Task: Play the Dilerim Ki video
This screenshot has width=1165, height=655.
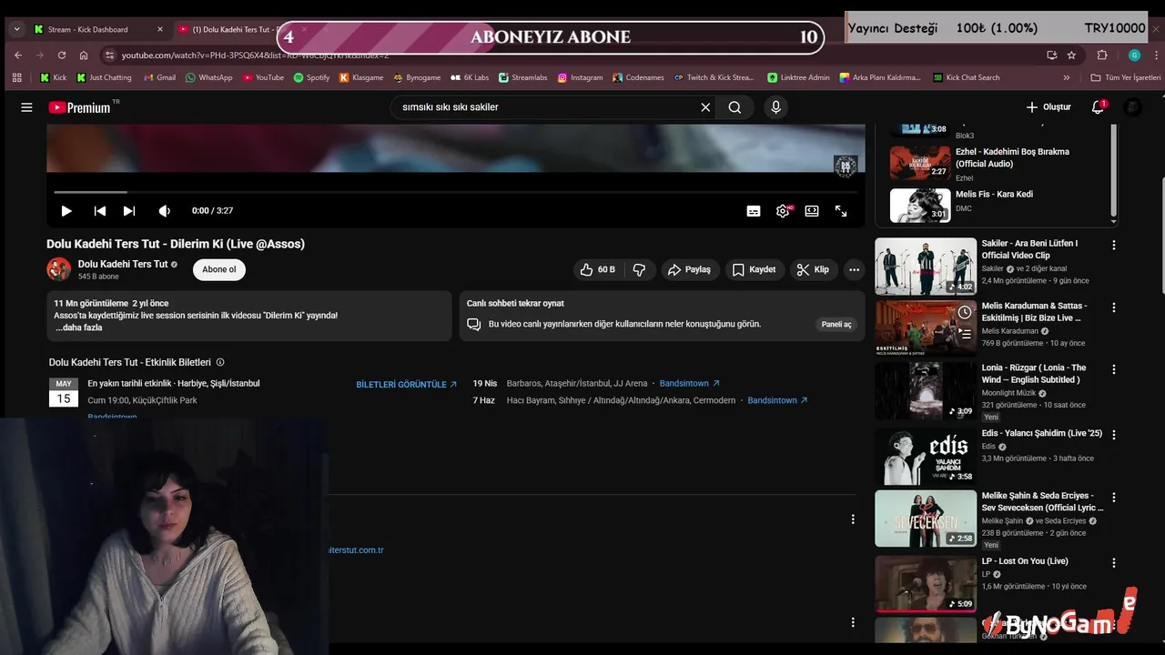Action: [x=66, y=211]
